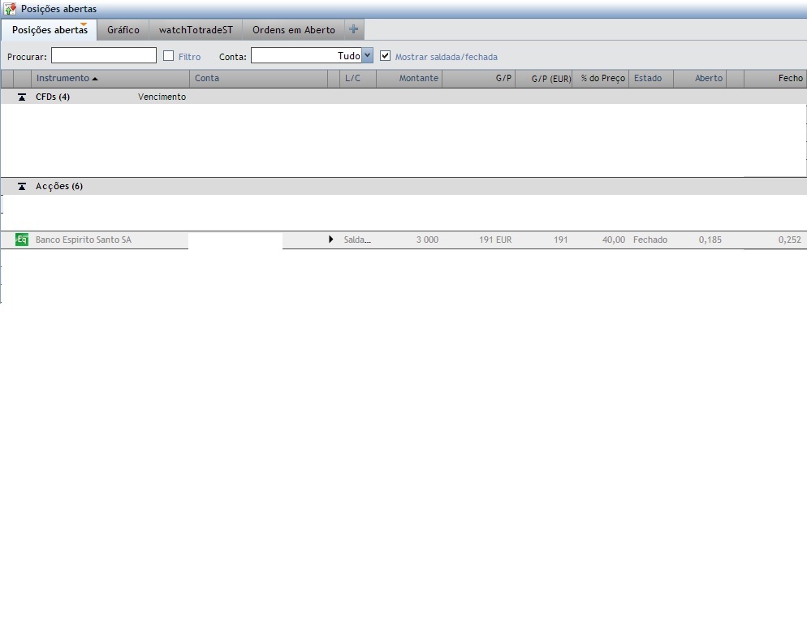Click the CFDs (4) group label
Image resolution: width=807 pixels, height=635 pixels.
pos(53,97)
